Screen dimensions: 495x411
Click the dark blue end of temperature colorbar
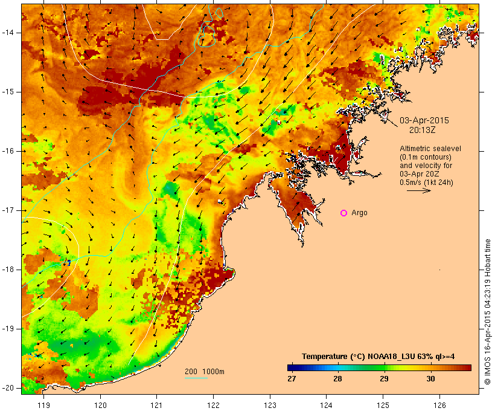tap(292, 367)
